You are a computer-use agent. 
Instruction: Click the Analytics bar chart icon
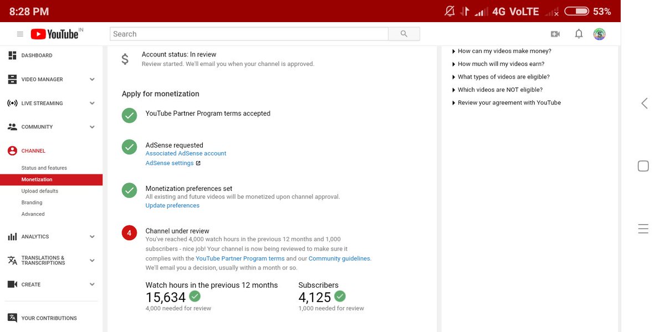pos(12,237)
